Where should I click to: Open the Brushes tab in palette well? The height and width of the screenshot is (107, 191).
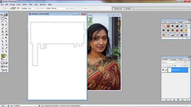click(128, 9)
